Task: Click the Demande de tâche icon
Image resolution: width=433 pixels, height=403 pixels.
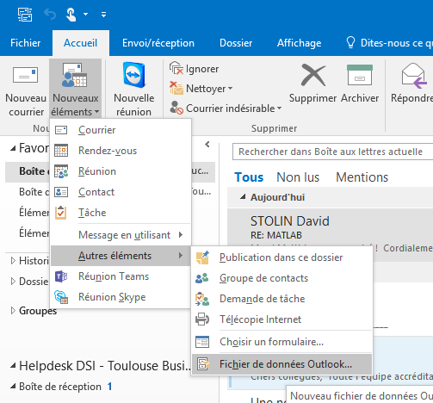Action: pos(202,299)
